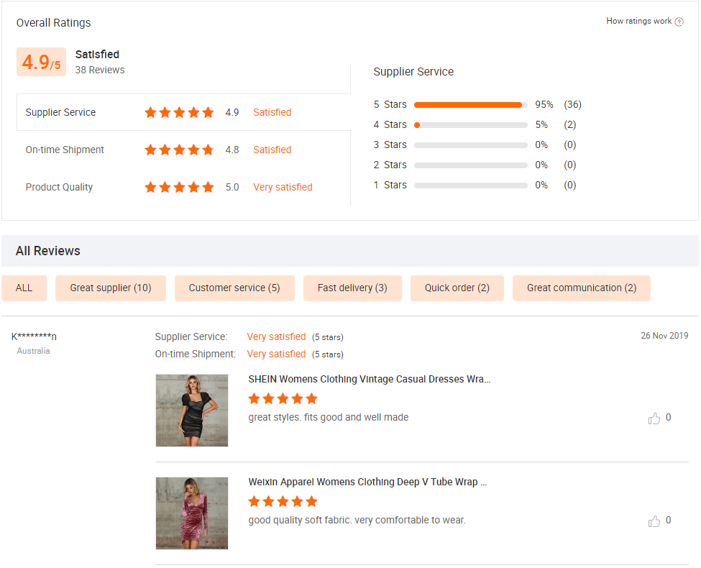Like the SHEIN dress review thumbs-up
The height and width of the screenshot is (568, 701).
654,418
